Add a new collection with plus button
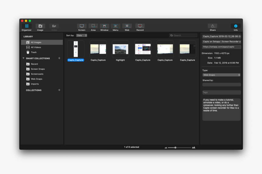Screen dimensions: 262x174 point(59,90)
